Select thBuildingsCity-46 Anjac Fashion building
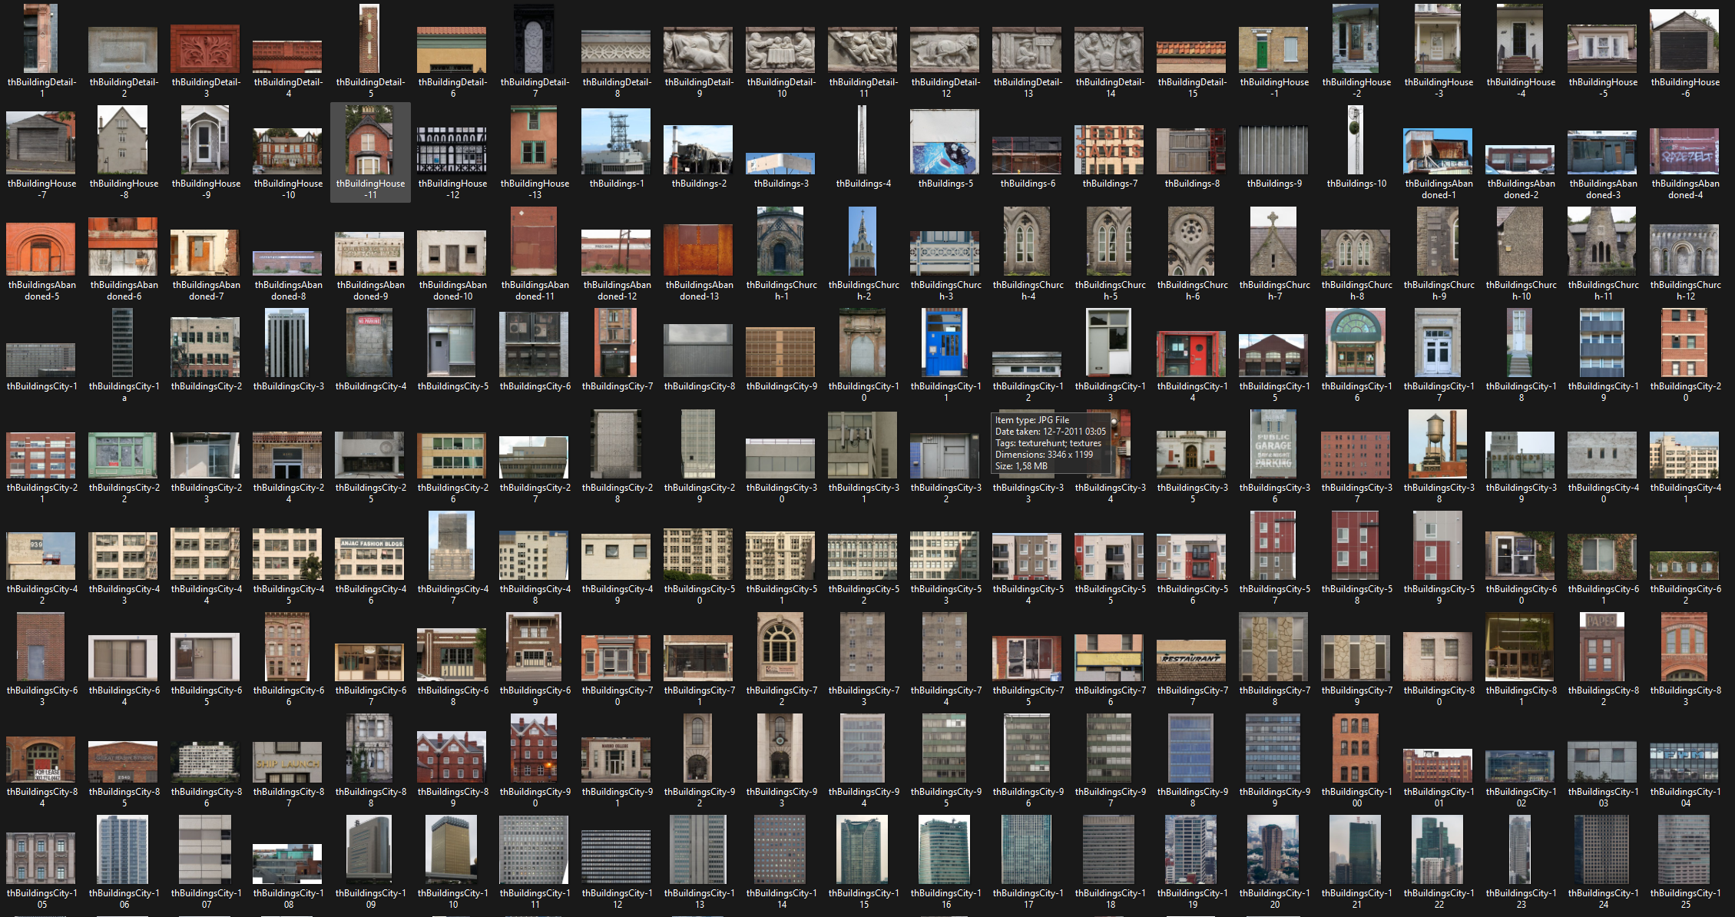Viewport: 1735px width, 917px height. click(x=369, y=557)
